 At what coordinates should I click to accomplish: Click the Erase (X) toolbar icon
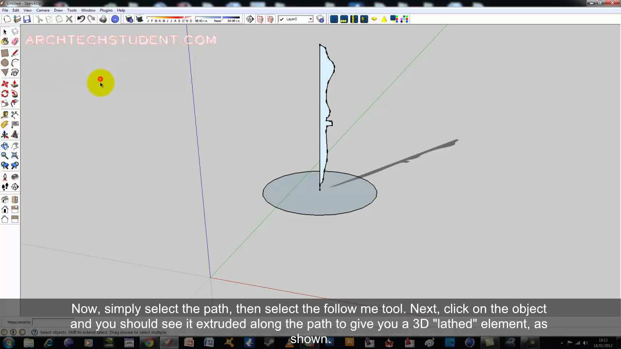[x=69, y=19]
